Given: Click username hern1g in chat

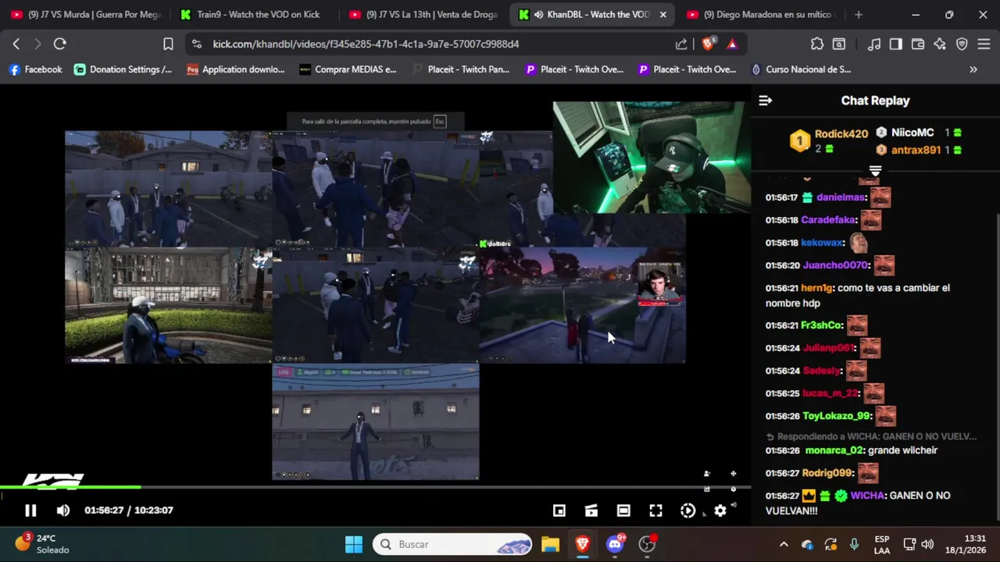Looking at the screenshot, I should pos(816,288).
